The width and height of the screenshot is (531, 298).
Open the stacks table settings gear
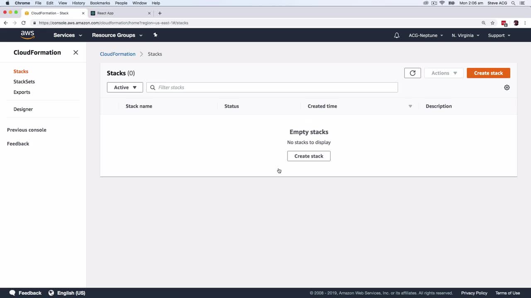pyautogui.click(x=507, y=87)
